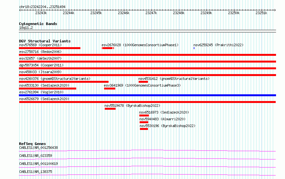
Task: Click the esv2676028 red bar with whiskers
Action: [x=108, y=48]
